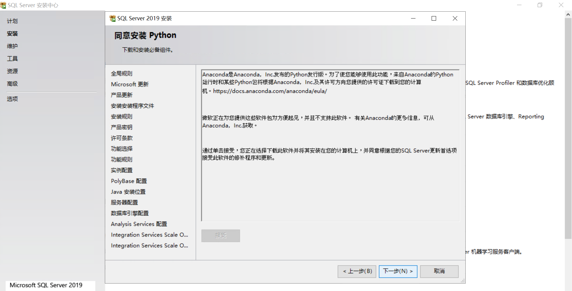The width and height of the screenshot is (572, 291).
Task: Click the Java 安装位置 setup step
Action: point(128,192)
